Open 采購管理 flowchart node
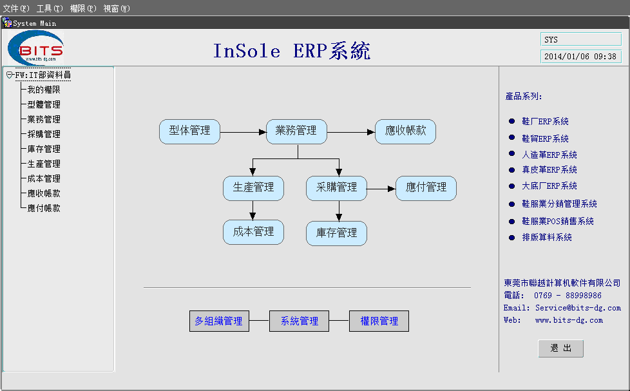The image size is (630, 391). pyautogui.click(x=337, y=188)
